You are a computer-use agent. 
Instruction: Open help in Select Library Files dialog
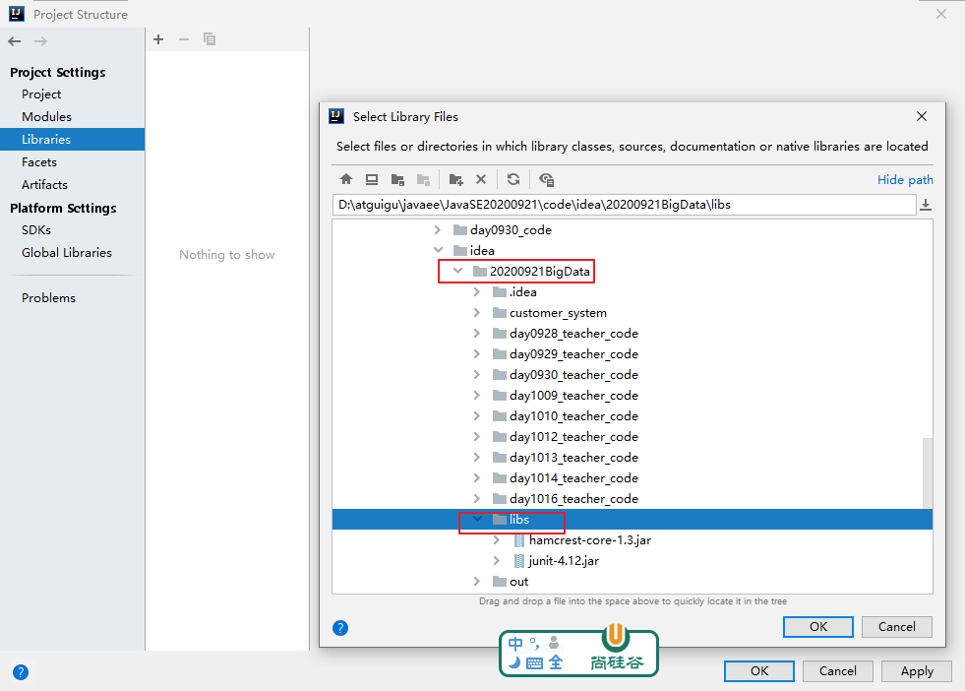(340, 628)
